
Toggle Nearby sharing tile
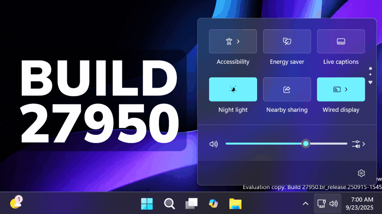[x=287, y=89]
